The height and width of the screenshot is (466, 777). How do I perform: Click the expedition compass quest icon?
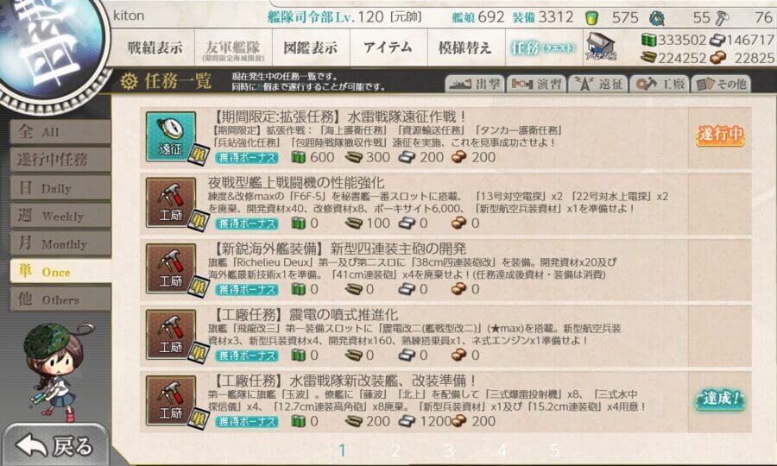(x=171, y=136)
